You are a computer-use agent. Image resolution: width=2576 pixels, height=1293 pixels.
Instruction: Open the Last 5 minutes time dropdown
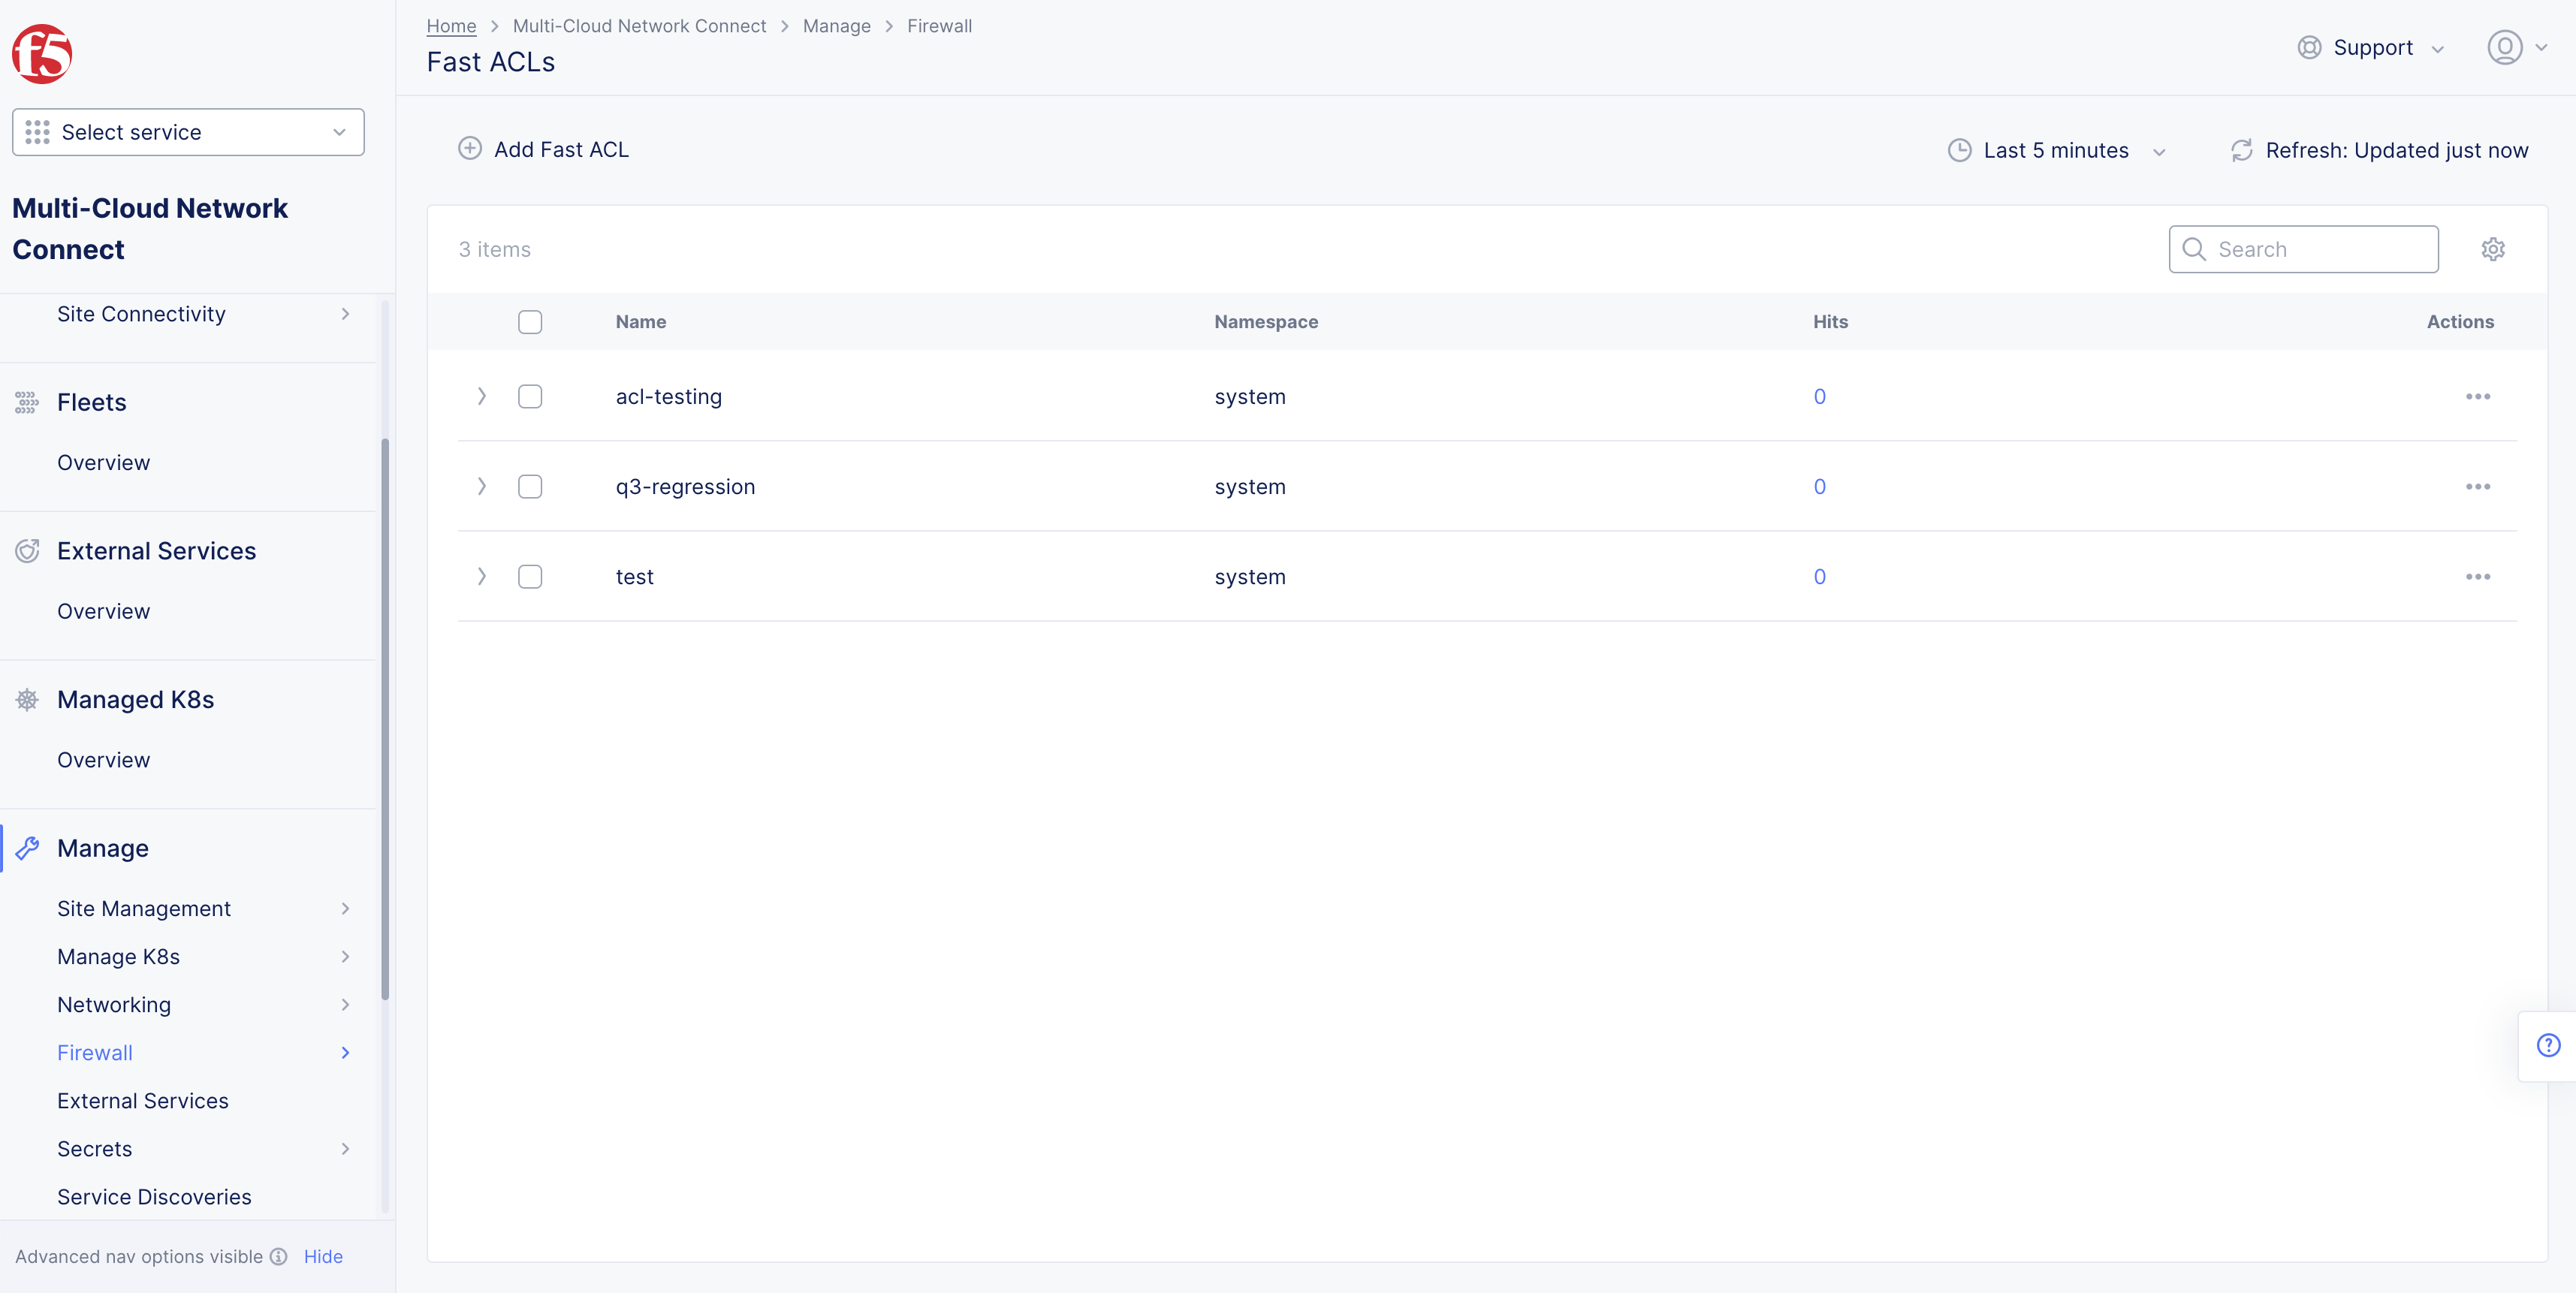[x=2056, y=150]
